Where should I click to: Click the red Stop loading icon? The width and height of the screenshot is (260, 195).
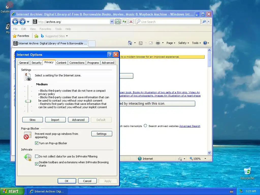[x=131, y=22]
